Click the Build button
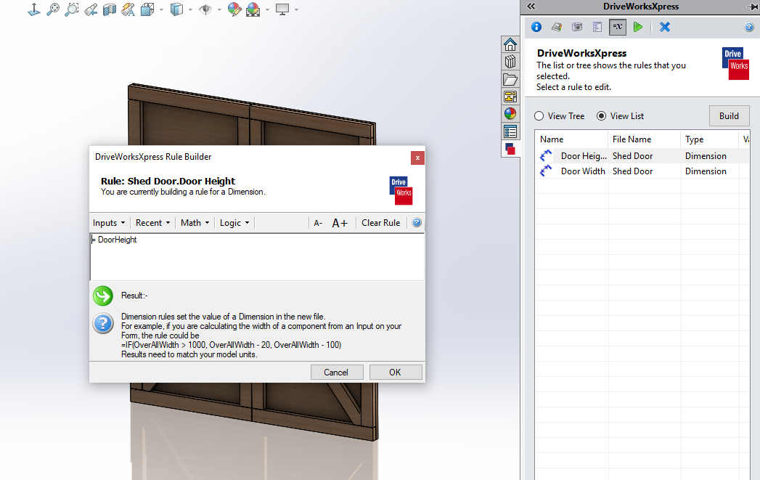Screen dimensions: 760x480 [729, 116]
